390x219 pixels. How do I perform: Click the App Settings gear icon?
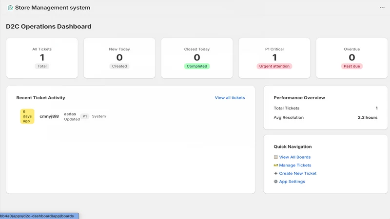click(x=275, y=182)
